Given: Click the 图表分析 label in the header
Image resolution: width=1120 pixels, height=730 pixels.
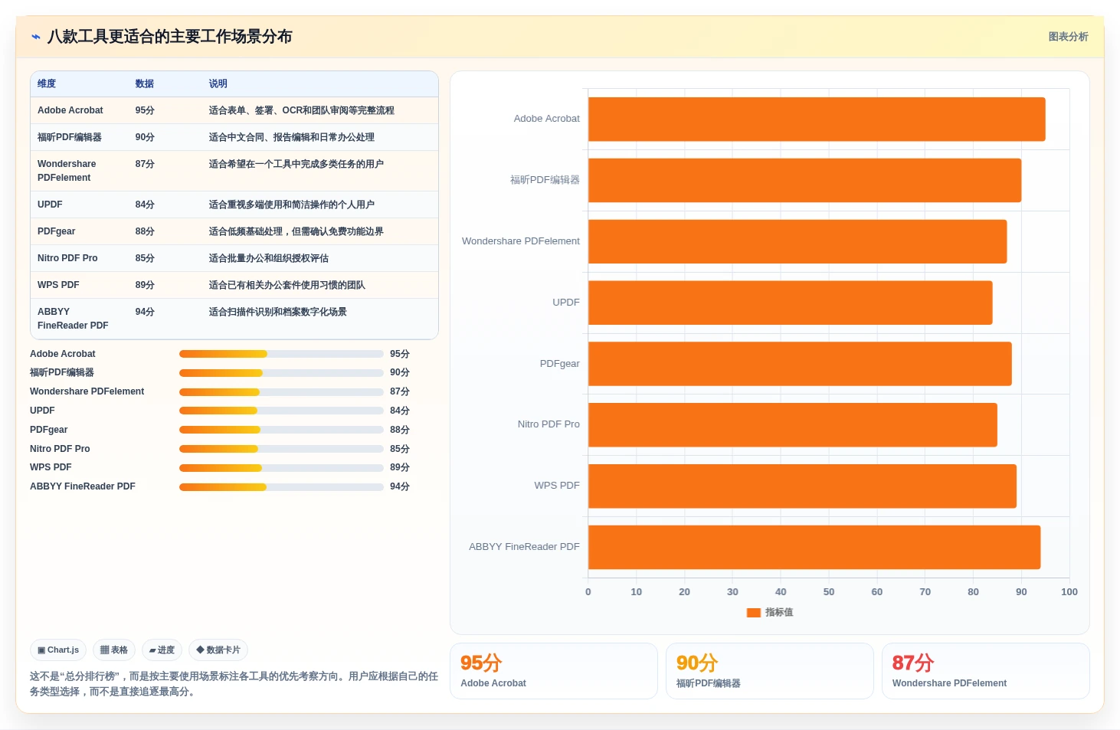Looking at the screenshot, I should [1068, 37].
